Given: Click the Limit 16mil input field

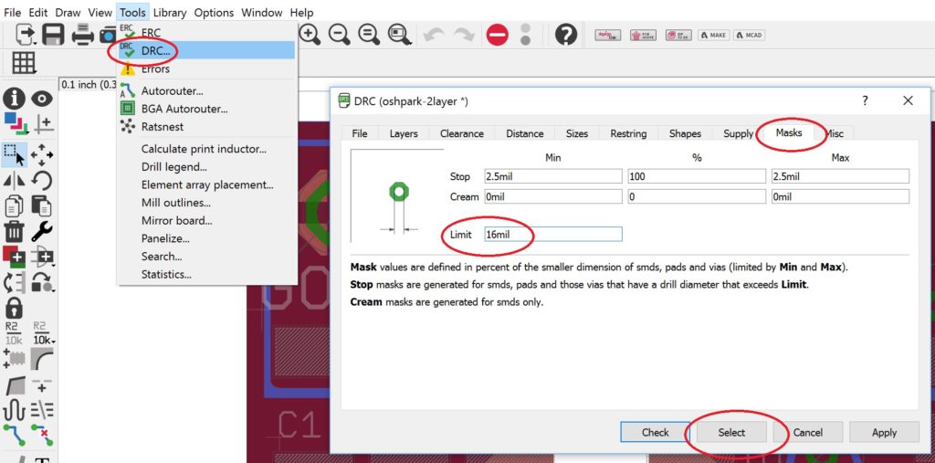Looking at the screenshot, I should pyautogui.click(x=552, y=235).
